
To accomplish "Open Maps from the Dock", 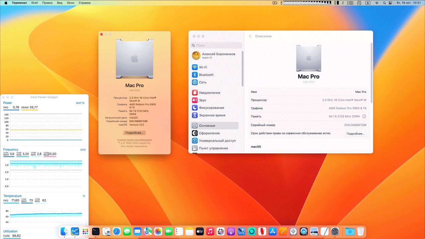I will pos(147,231).
